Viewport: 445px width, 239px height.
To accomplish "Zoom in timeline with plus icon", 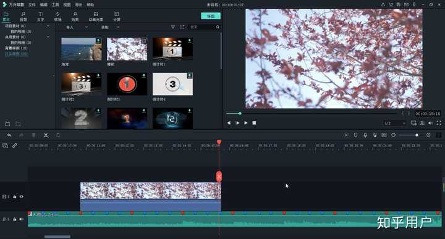I will tap(428, 135).
